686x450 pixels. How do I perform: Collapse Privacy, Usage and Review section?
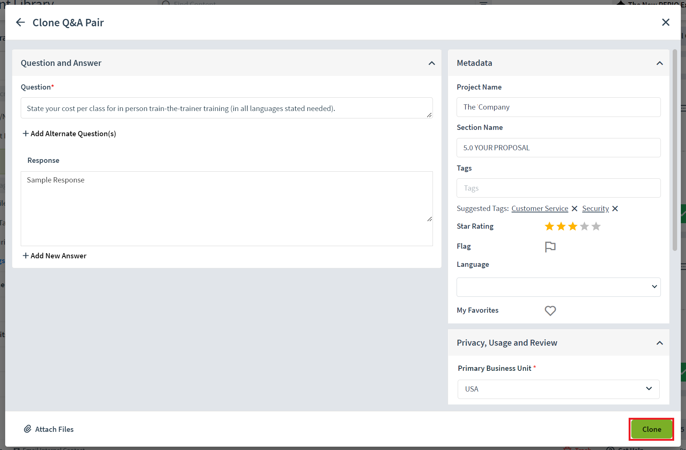659,343
